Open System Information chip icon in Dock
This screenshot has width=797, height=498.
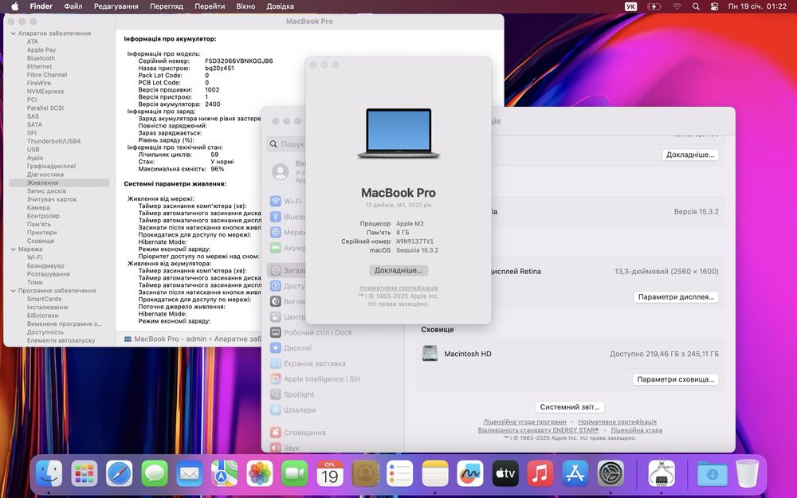tap(662, 473)
